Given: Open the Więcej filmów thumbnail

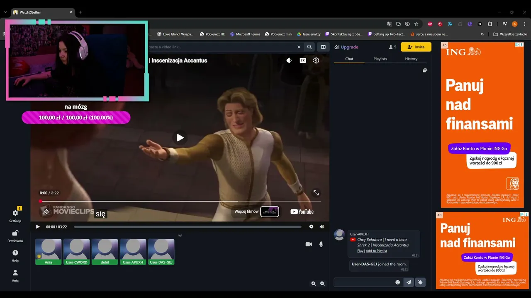Looking at the screenshot, I should coord(270,211).
